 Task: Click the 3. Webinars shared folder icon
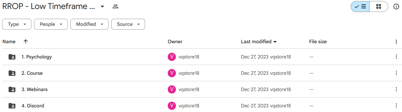(x=12, y=89)
